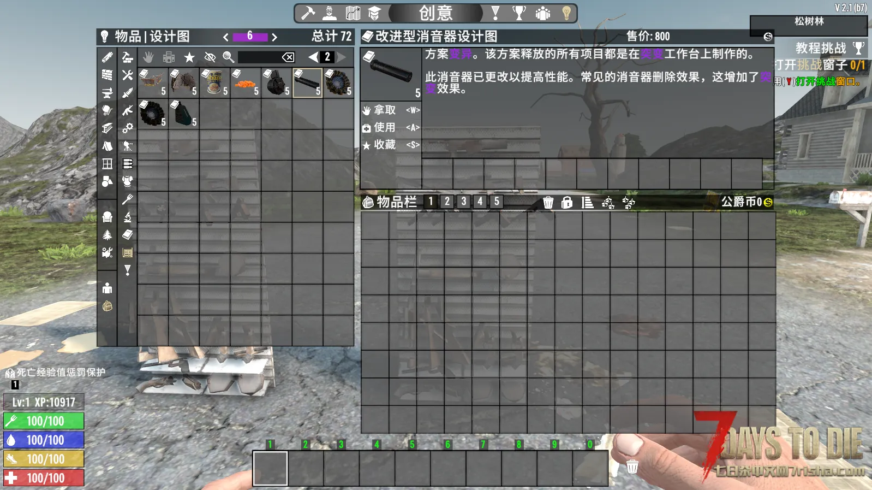
Task: Click the 使用 use action
Action: 391,128
